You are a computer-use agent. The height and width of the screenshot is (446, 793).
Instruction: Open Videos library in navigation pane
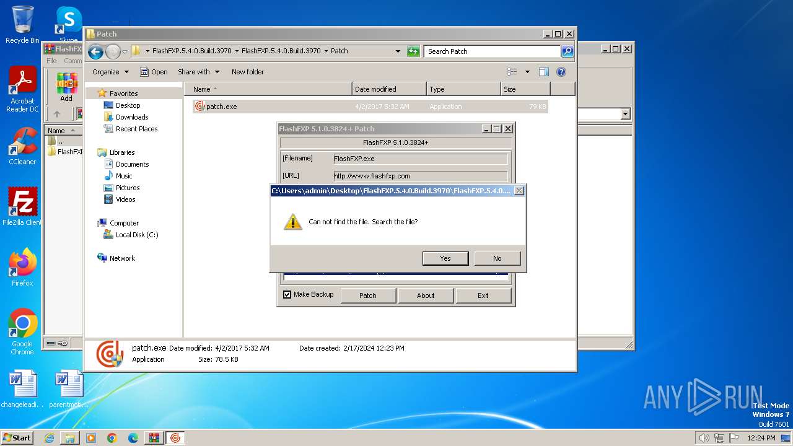point(125,199)
